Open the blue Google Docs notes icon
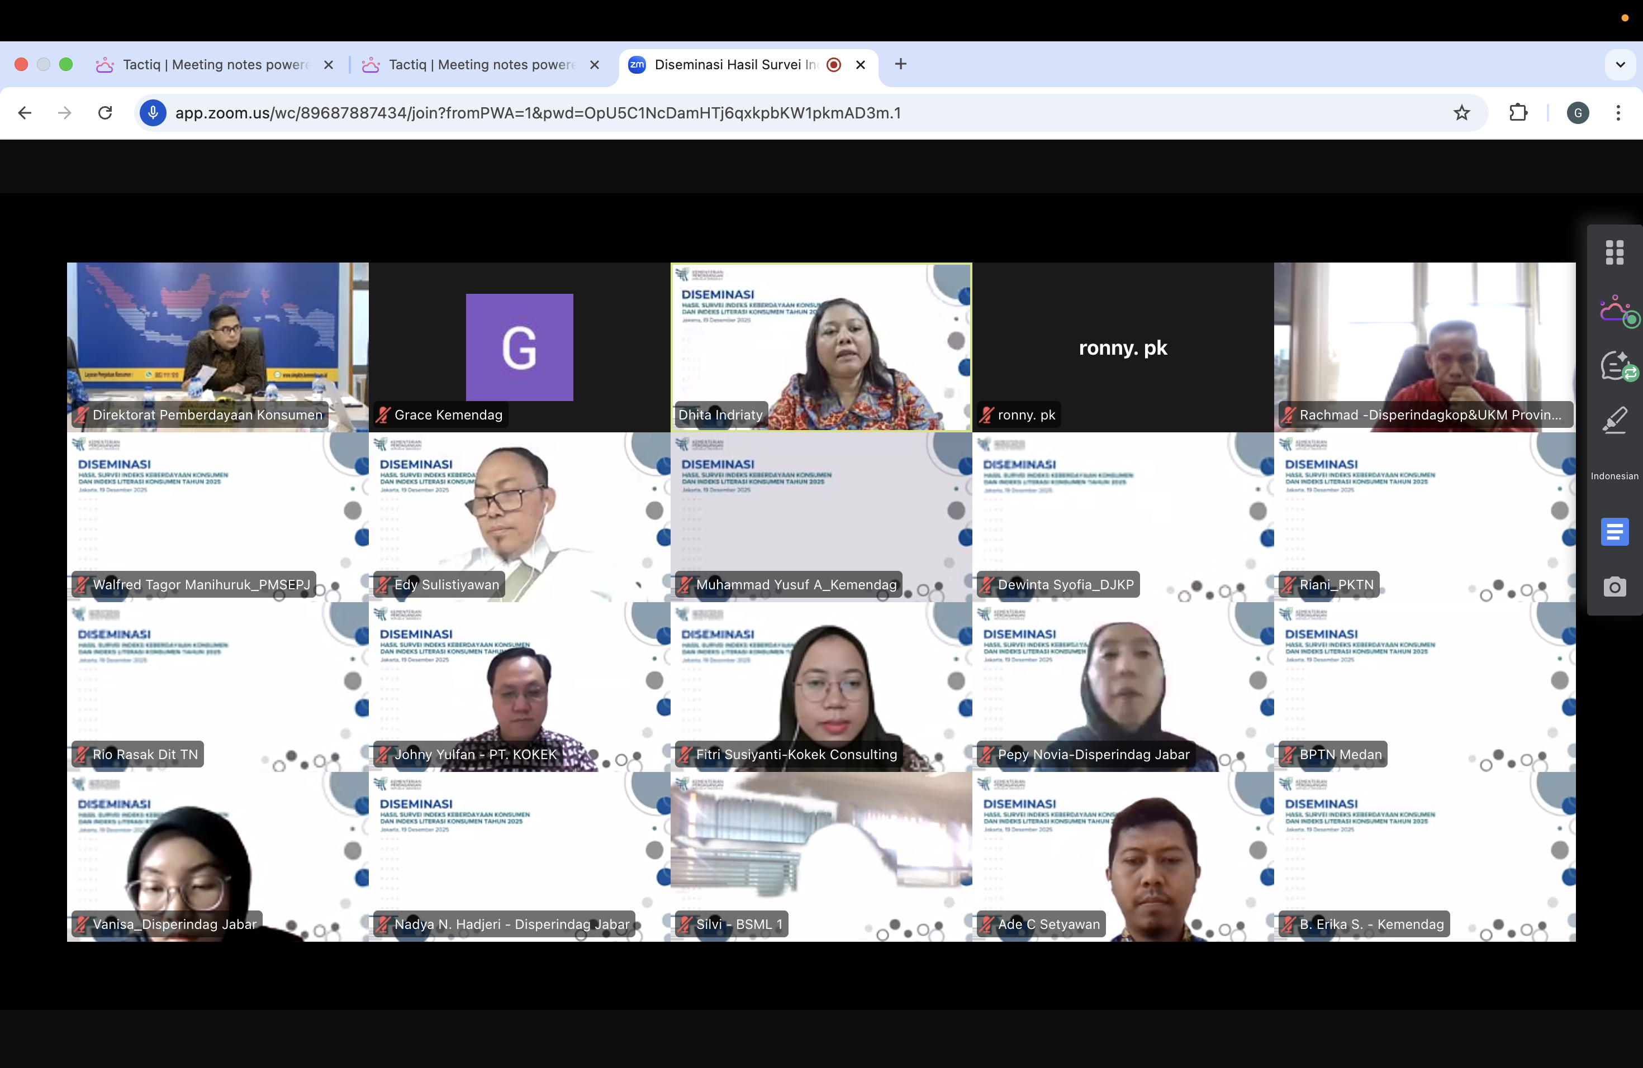The height and width of the screenshot is (1068, 1643). [x=1614, y=531]
